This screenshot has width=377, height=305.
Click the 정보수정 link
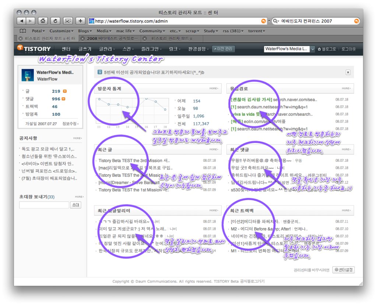(x=70, y=124)
